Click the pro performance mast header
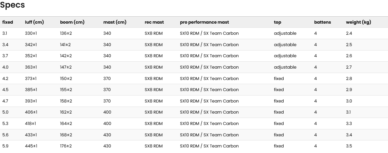 [x=204, y=22]
